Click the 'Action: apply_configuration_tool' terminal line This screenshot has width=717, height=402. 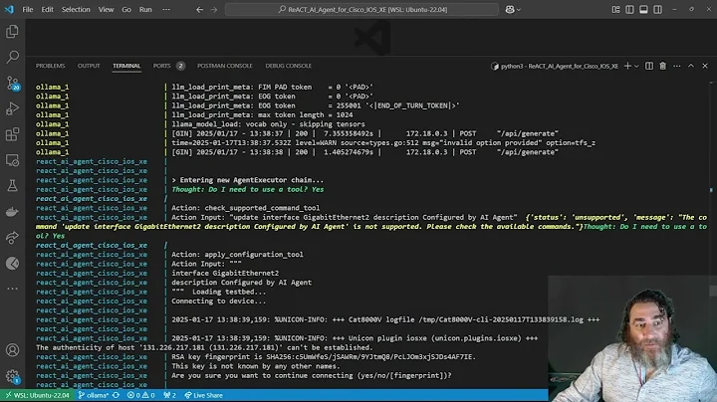click(237, 255)
